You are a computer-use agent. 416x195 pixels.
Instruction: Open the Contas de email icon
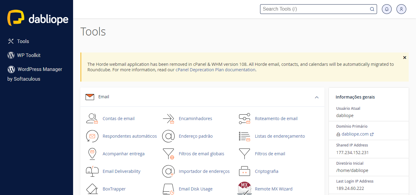coord(92,119)
